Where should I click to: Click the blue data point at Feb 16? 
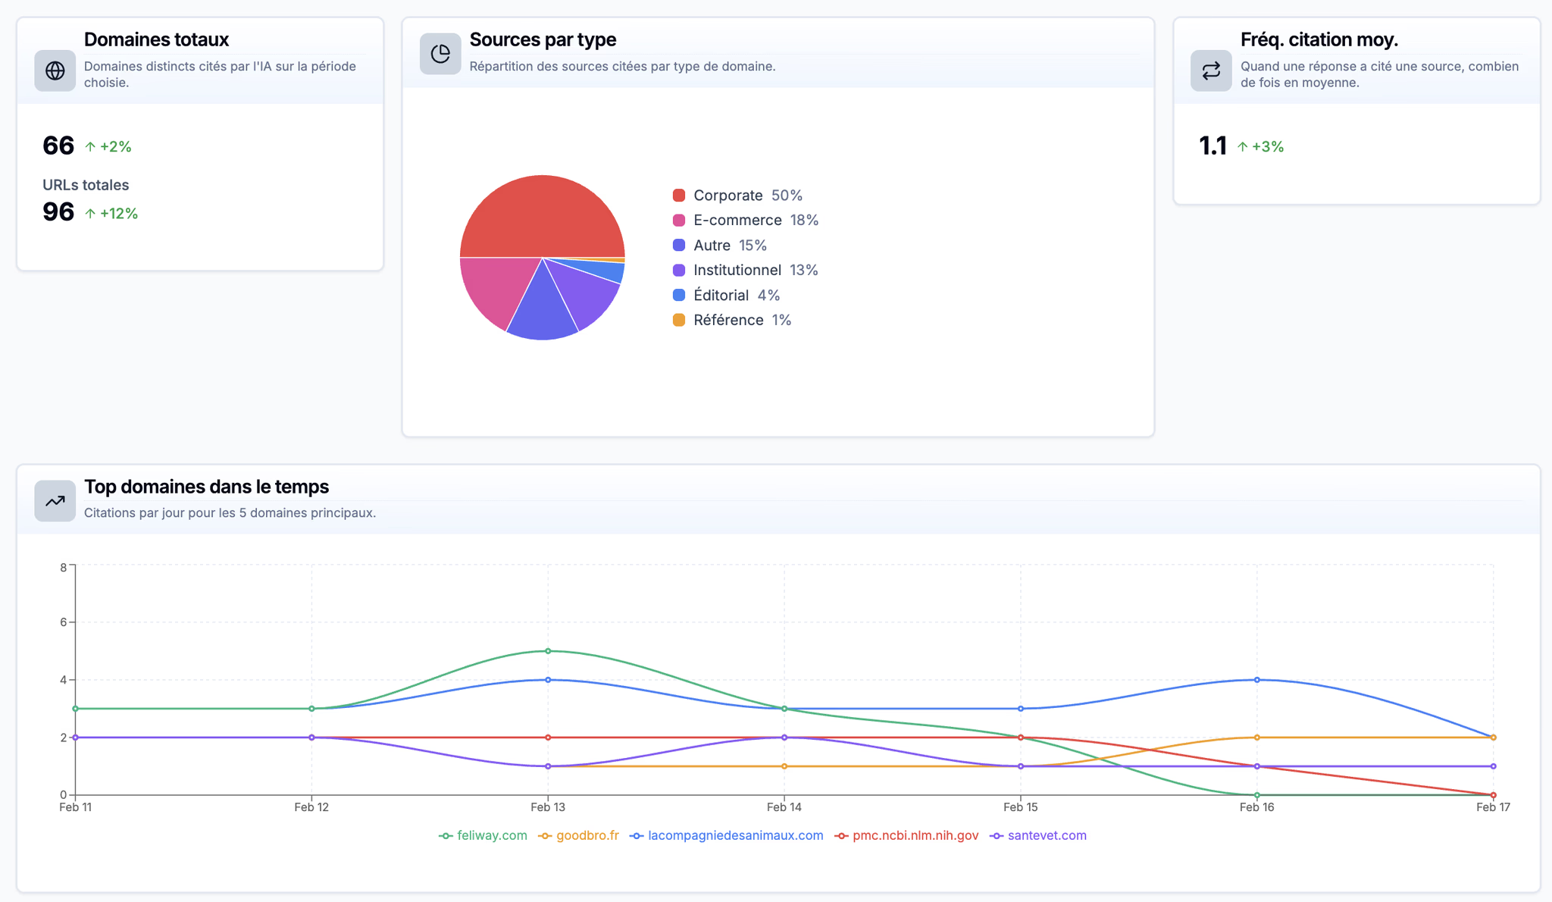pos(1257,680)
